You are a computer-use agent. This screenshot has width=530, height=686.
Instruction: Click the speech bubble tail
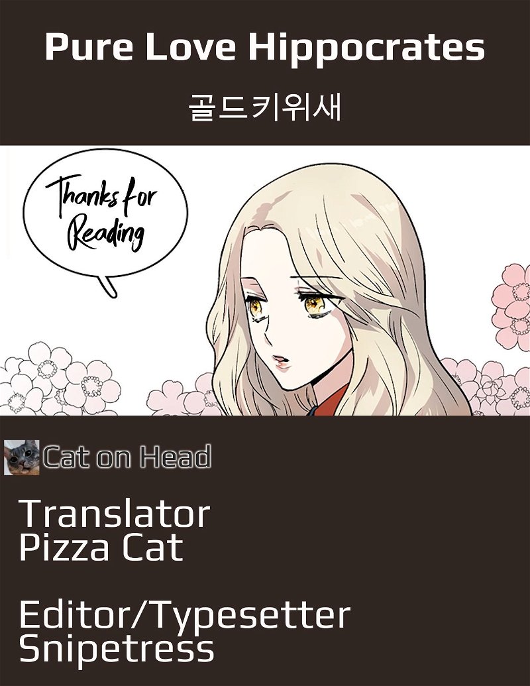pyautogui.click(x=108, y=286)
